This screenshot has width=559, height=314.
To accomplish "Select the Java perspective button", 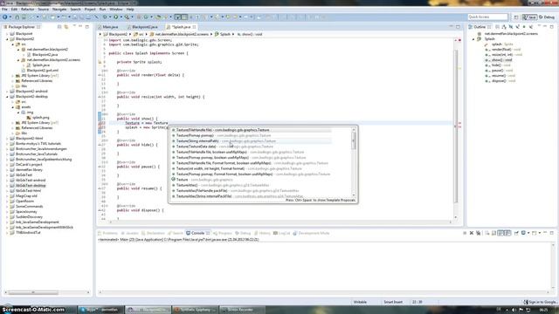I will [x=529, y=17].
